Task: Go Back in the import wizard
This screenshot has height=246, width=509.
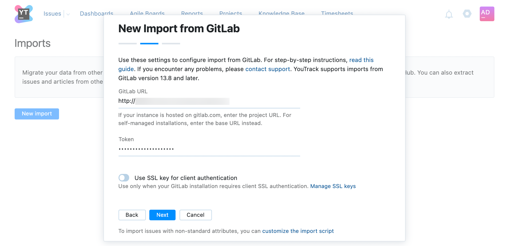Action: tap(132, 215)
